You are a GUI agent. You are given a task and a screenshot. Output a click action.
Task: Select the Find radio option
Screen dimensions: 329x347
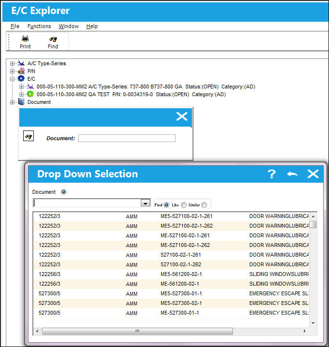(166, 205)
